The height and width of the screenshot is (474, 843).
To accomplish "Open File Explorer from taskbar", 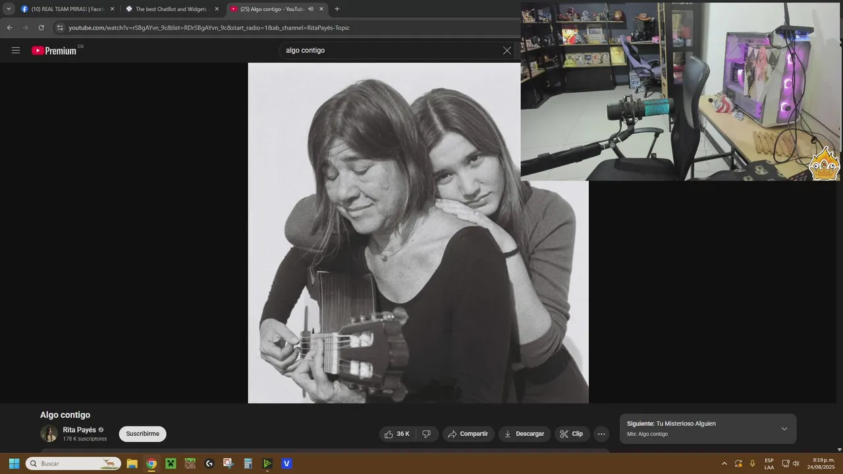I will 132,463.
